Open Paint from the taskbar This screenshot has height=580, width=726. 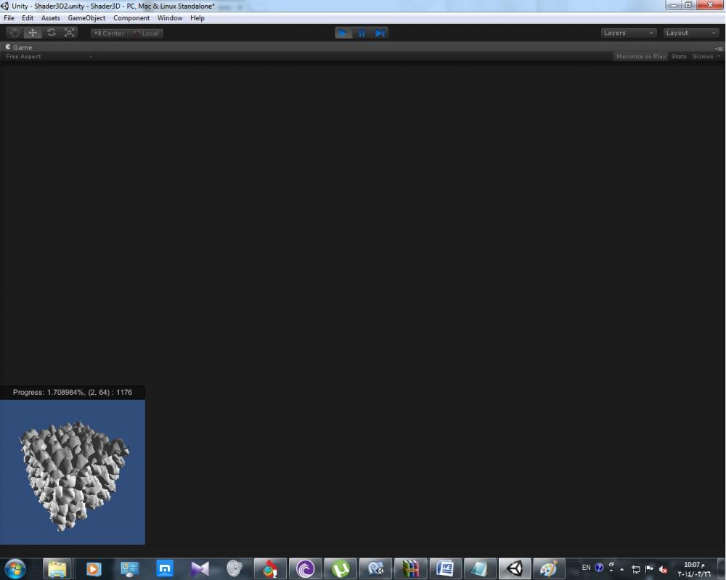(549, 568)
